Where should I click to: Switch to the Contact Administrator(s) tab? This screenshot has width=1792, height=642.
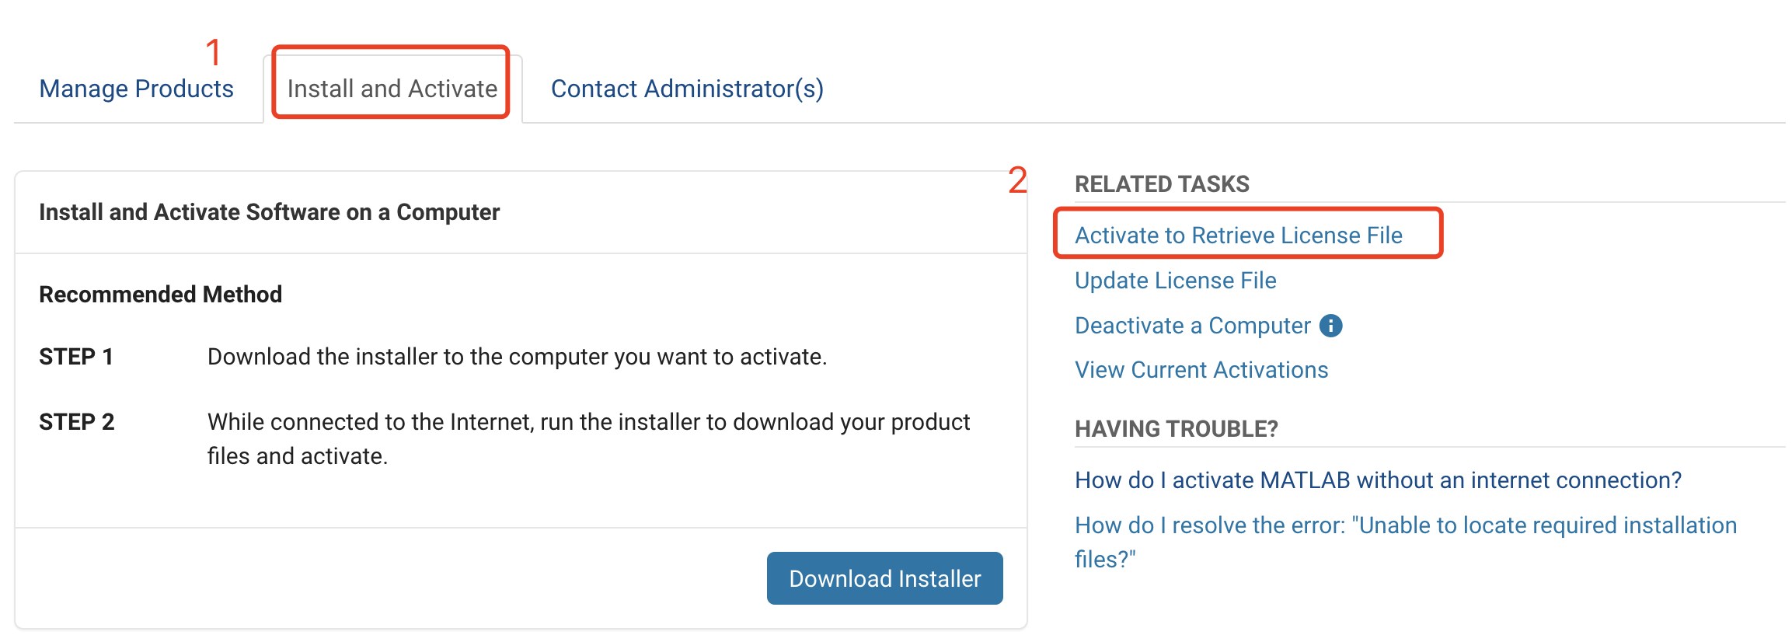pos(687,89)
